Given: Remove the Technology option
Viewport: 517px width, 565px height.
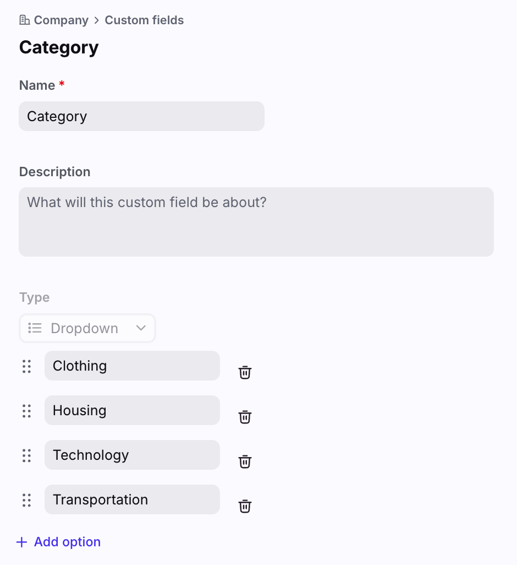Looking at the screenshot, I should click(245, 461).
